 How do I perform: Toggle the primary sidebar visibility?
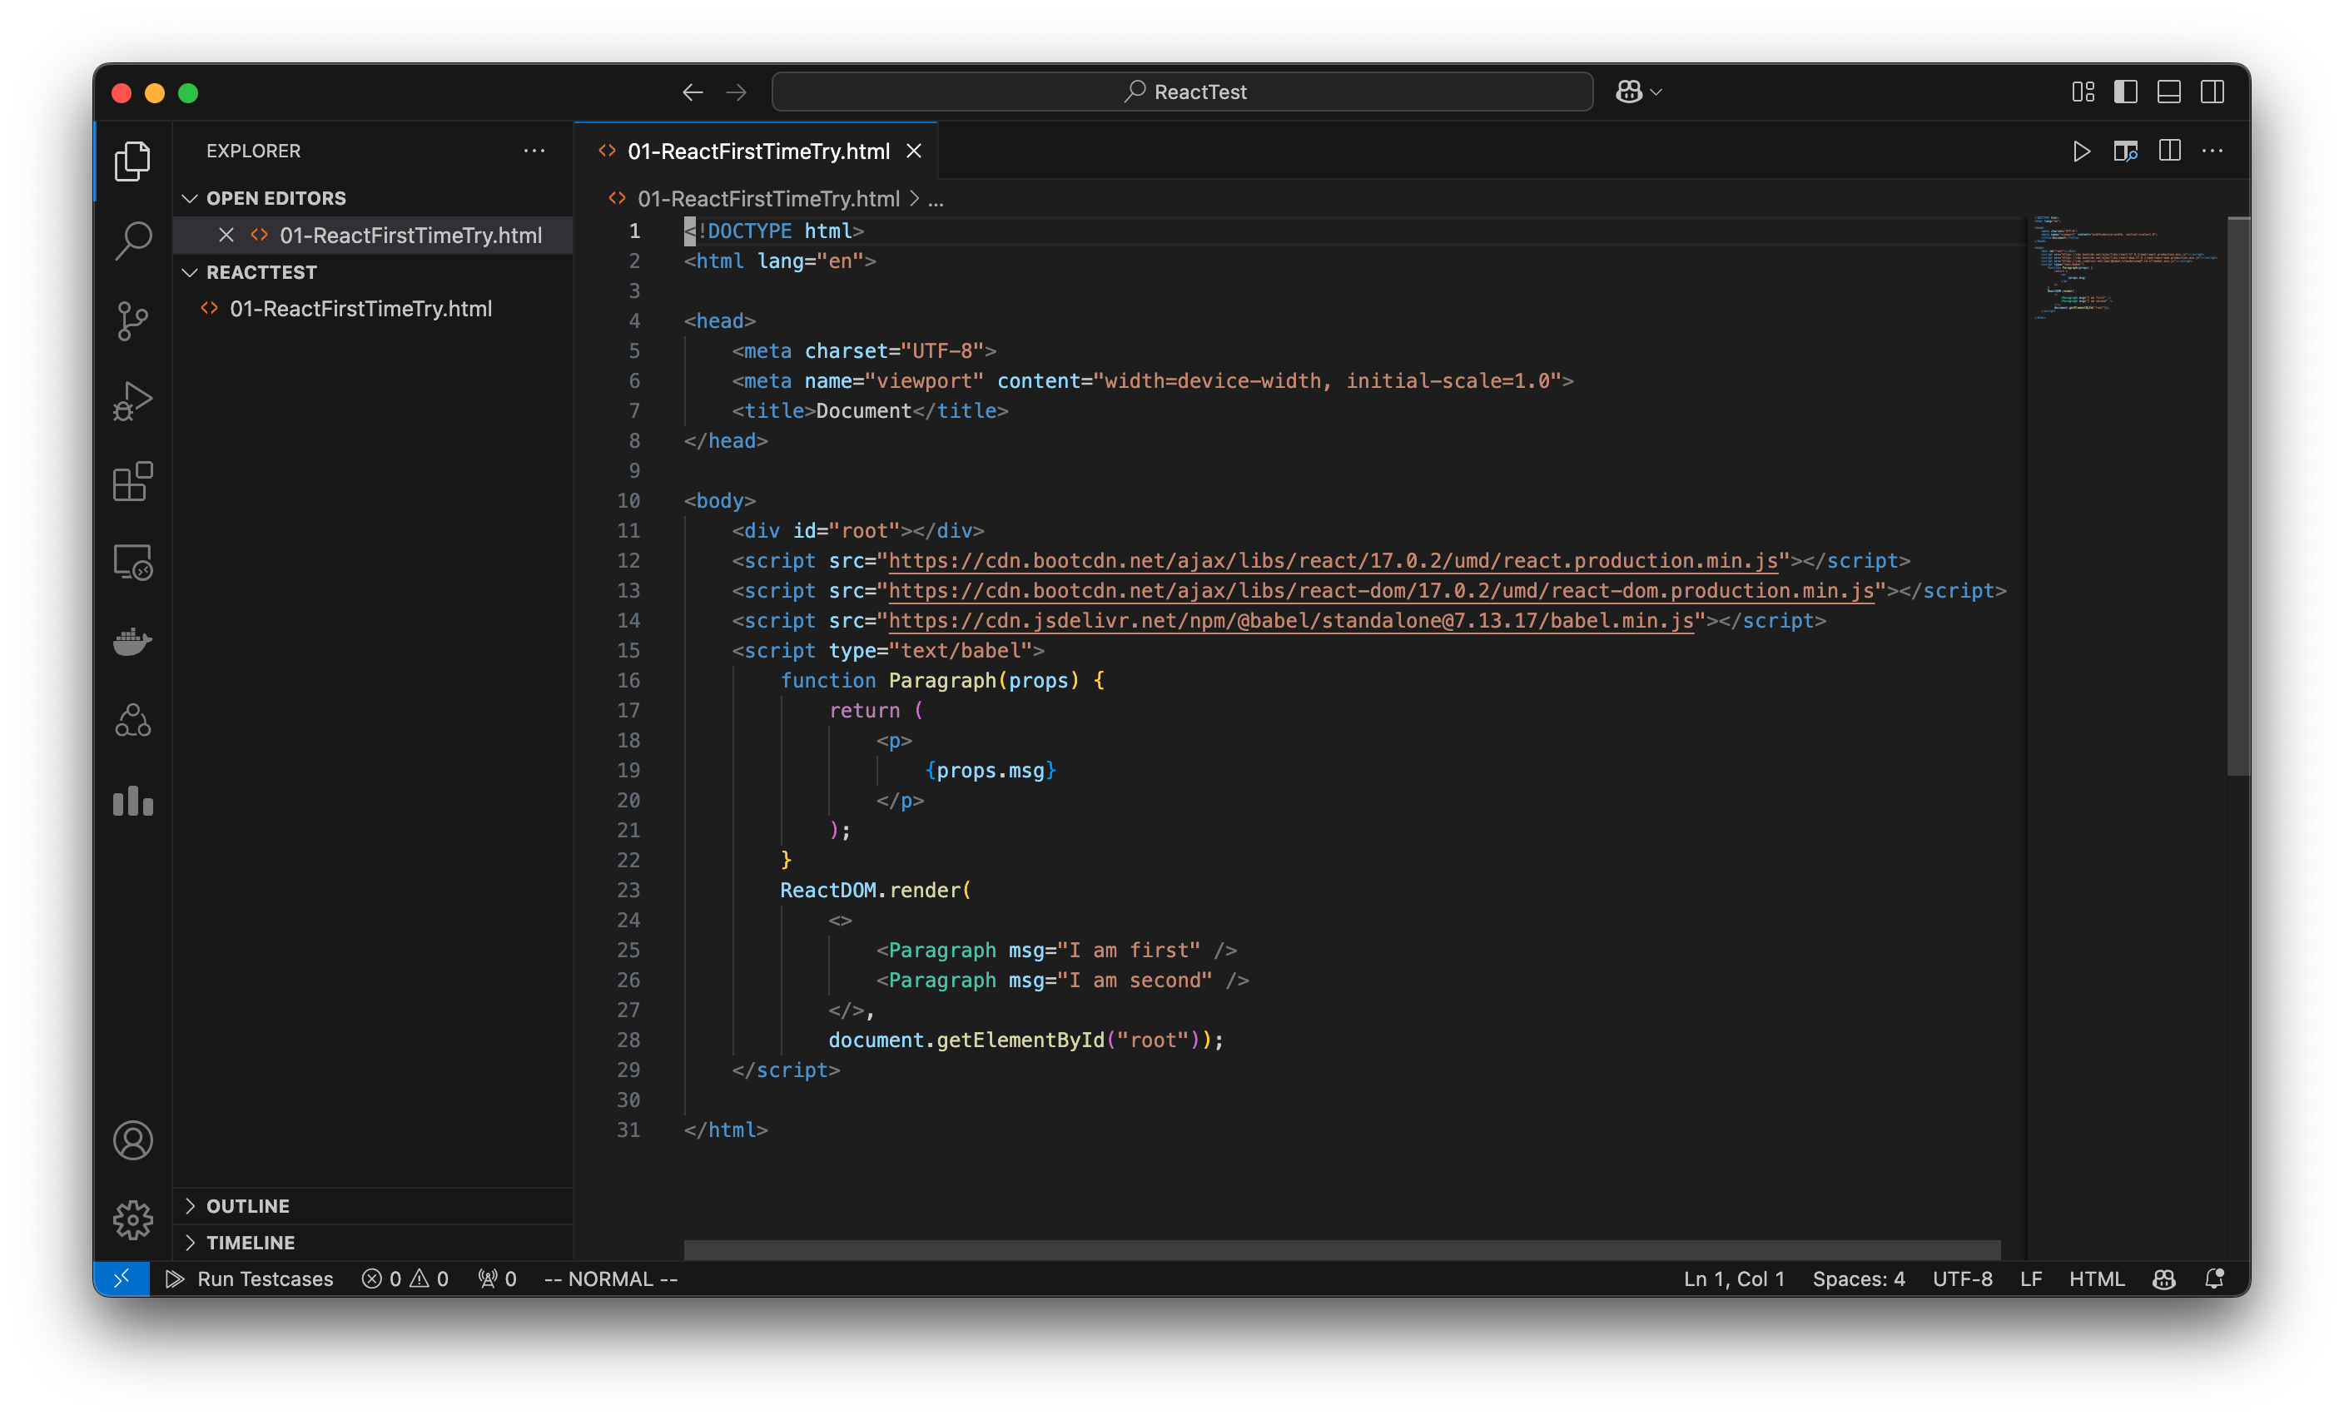pos(2125,92)
